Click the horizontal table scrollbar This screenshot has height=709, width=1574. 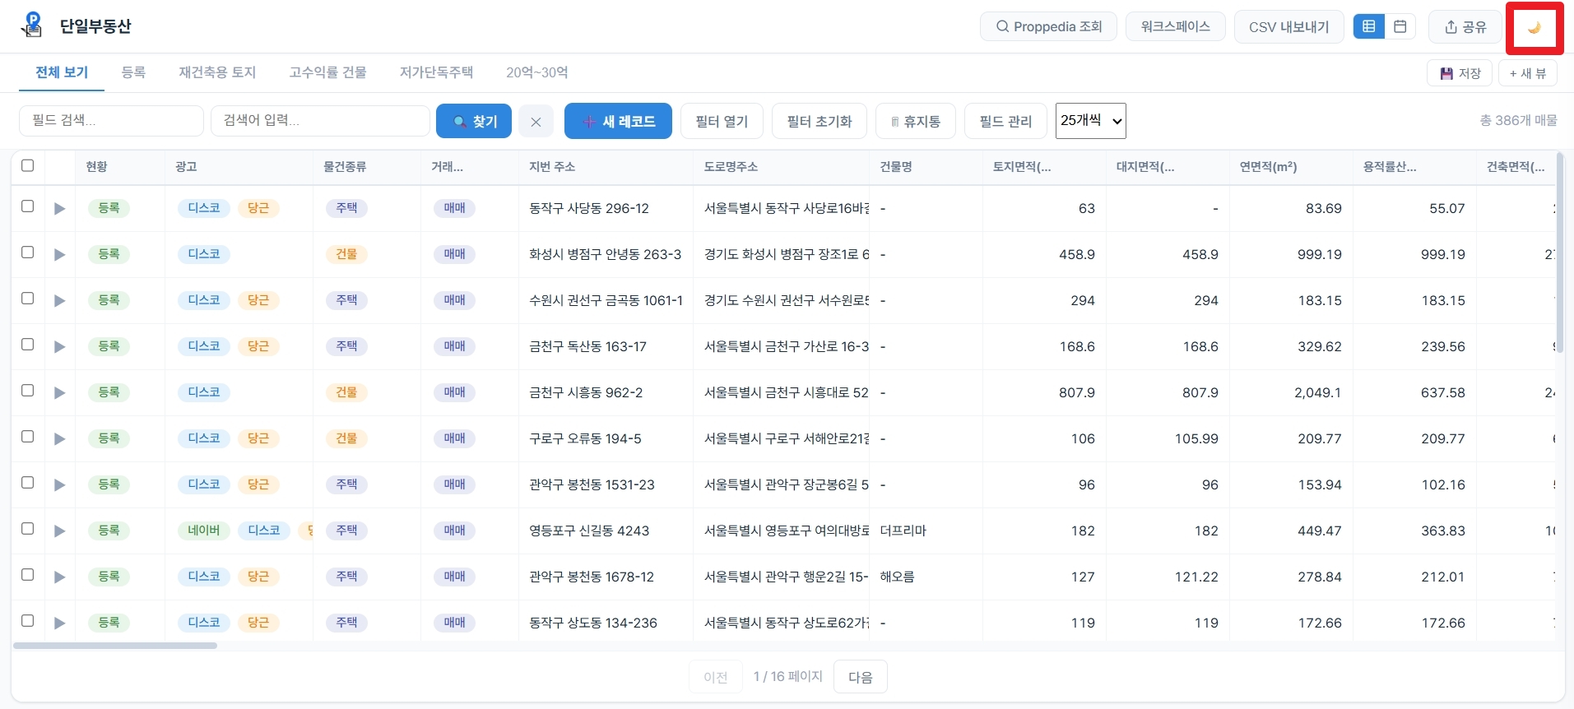(115, 646)
